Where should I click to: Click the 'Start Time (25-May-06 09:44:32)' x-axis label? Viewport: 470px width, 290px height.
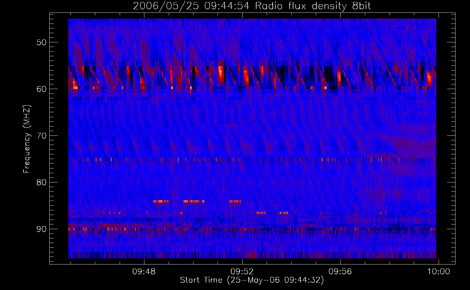(x=252, y=280)
